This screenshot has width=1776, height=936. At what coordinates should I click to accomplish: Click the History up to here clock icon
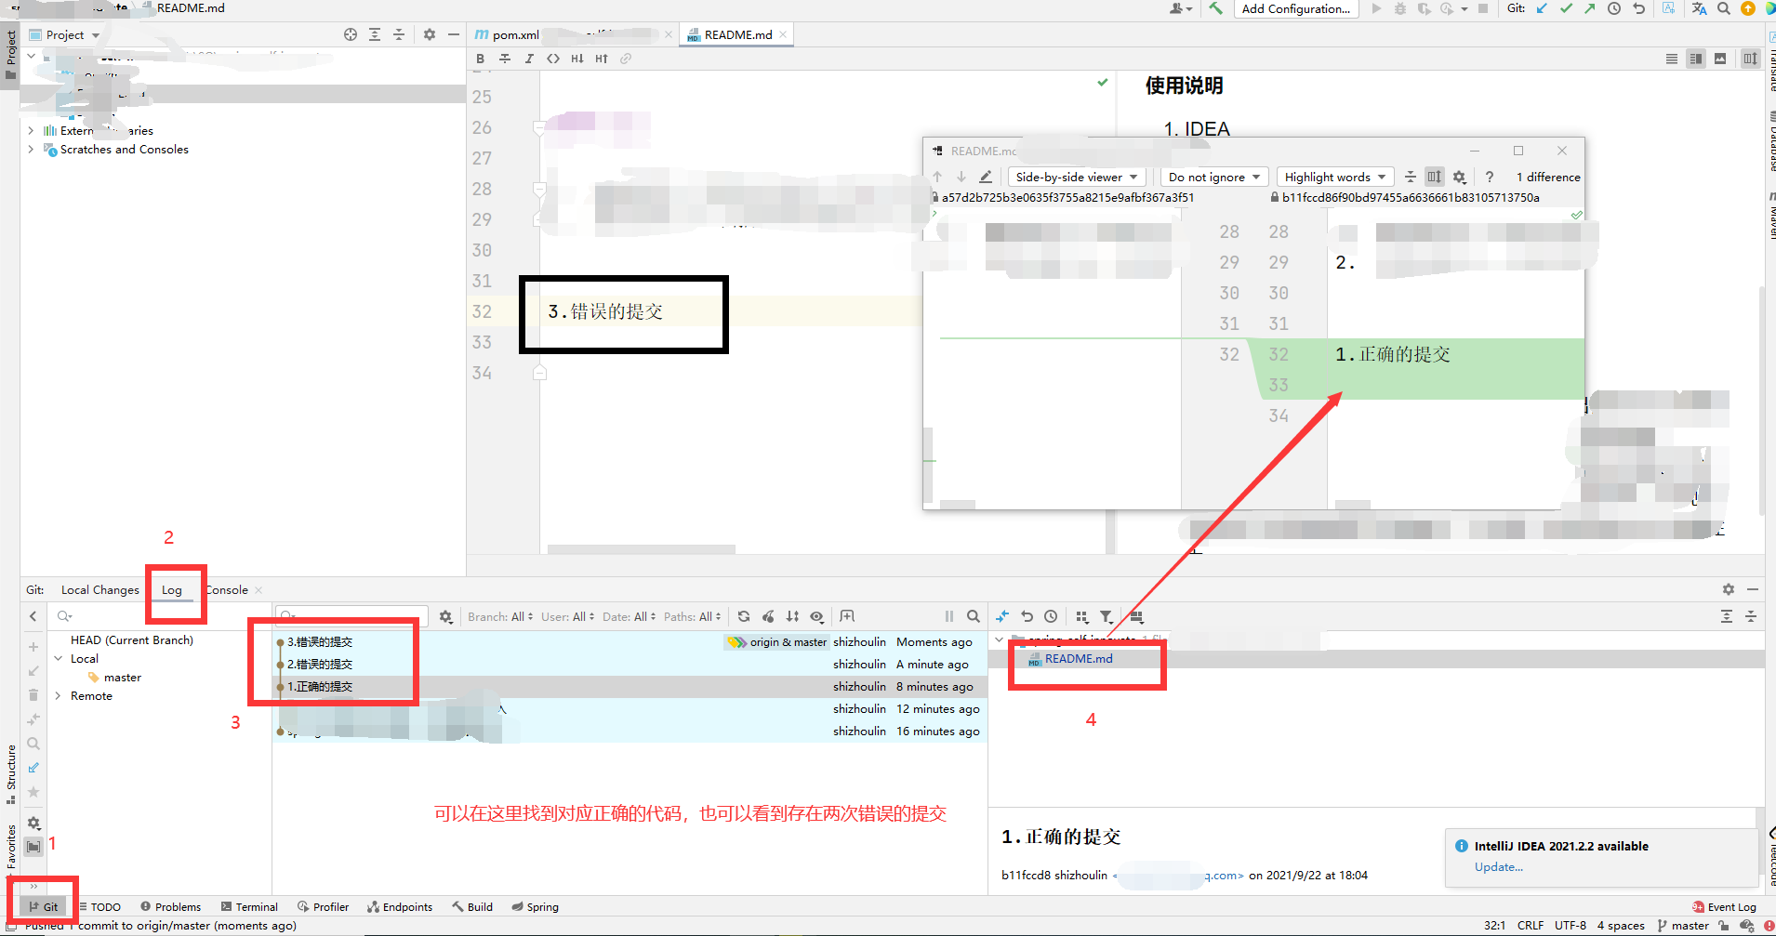(x=1051, y=616)
